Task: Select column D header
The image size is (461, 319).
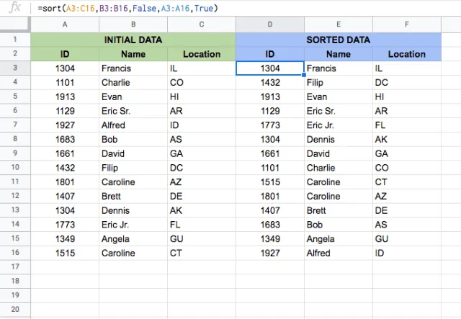Action: coord(270,24)
